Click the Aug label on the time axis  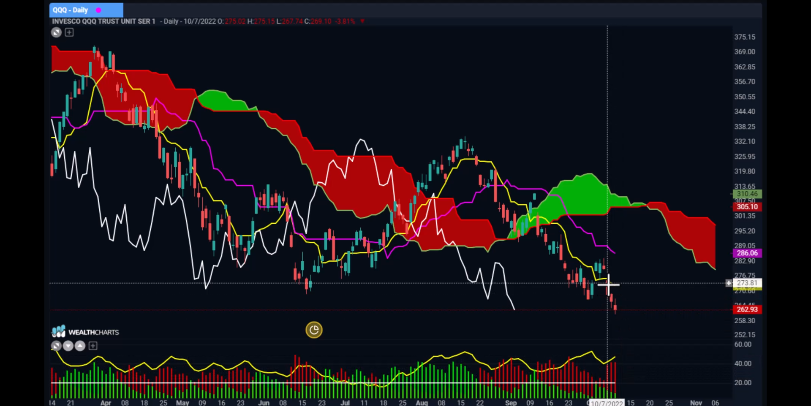click(x=422, y=403)
